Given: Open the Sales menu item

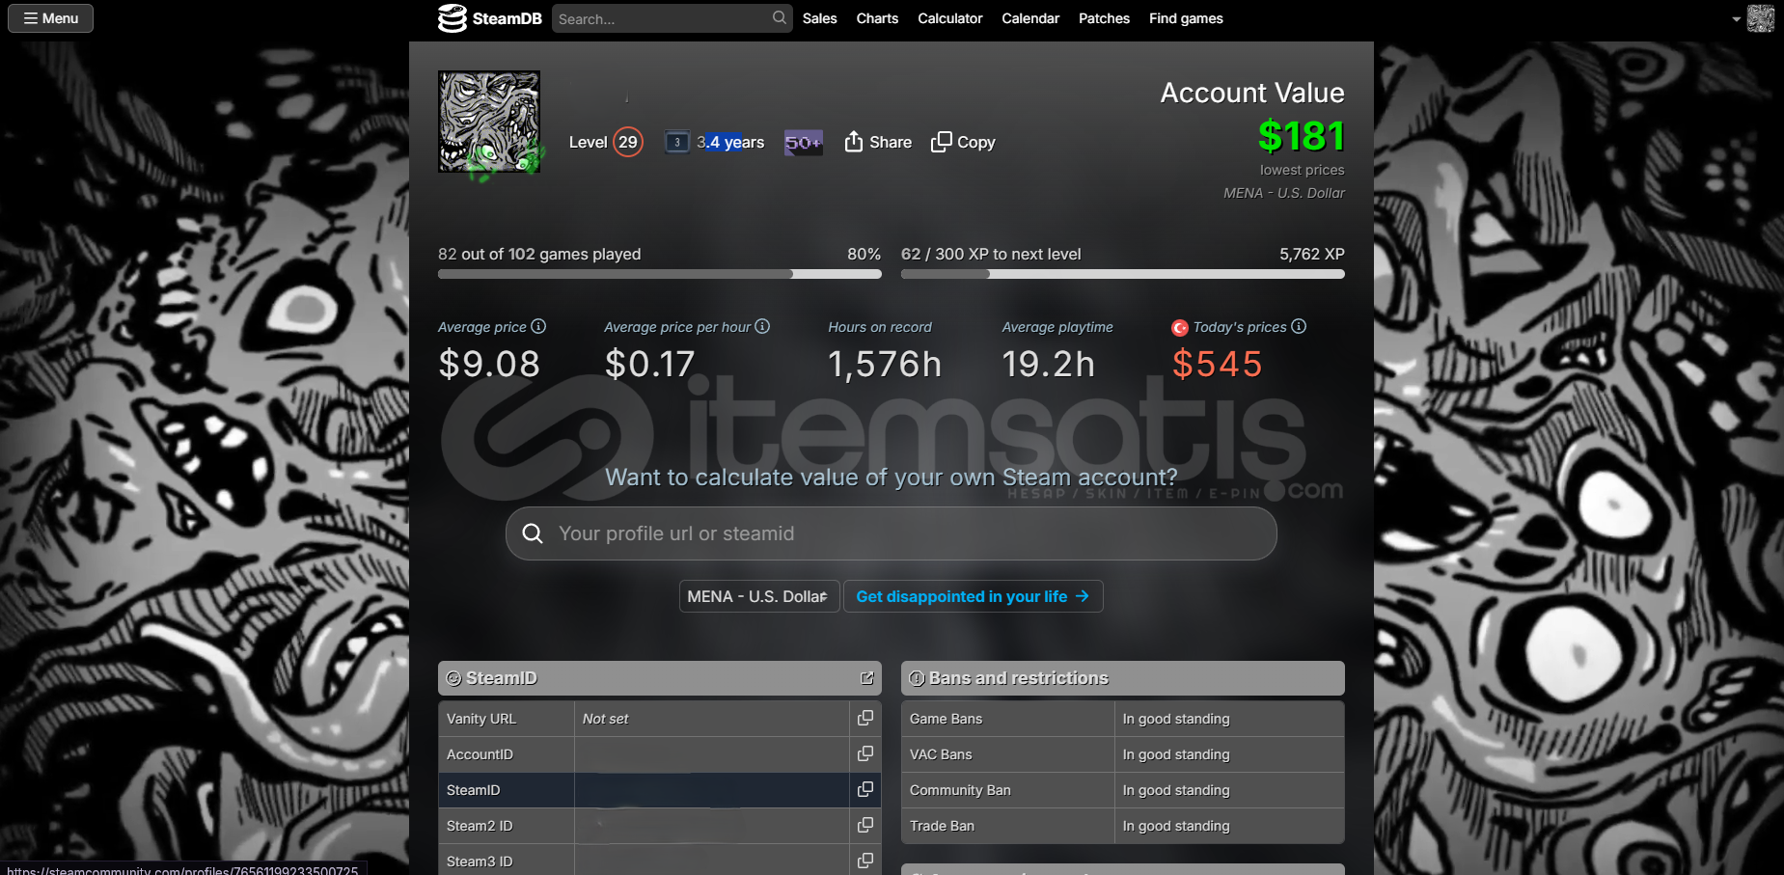Looking at the screenshot, I should [819, 18].
